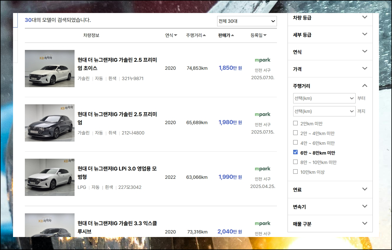Image resolution: width=392 pixels, height=250 pixels.
Task: Click the 2025.07.10. registration date
Action: coord(263,78)
